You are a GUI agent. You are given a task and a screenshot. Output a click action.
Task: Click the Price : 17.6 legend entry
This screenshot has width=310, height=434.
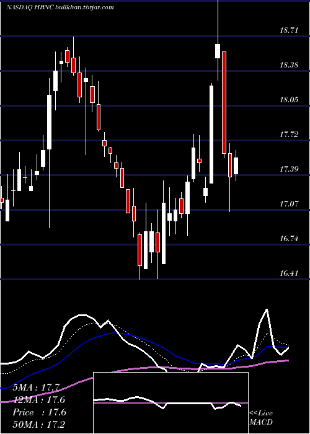[x=39, y=412]
